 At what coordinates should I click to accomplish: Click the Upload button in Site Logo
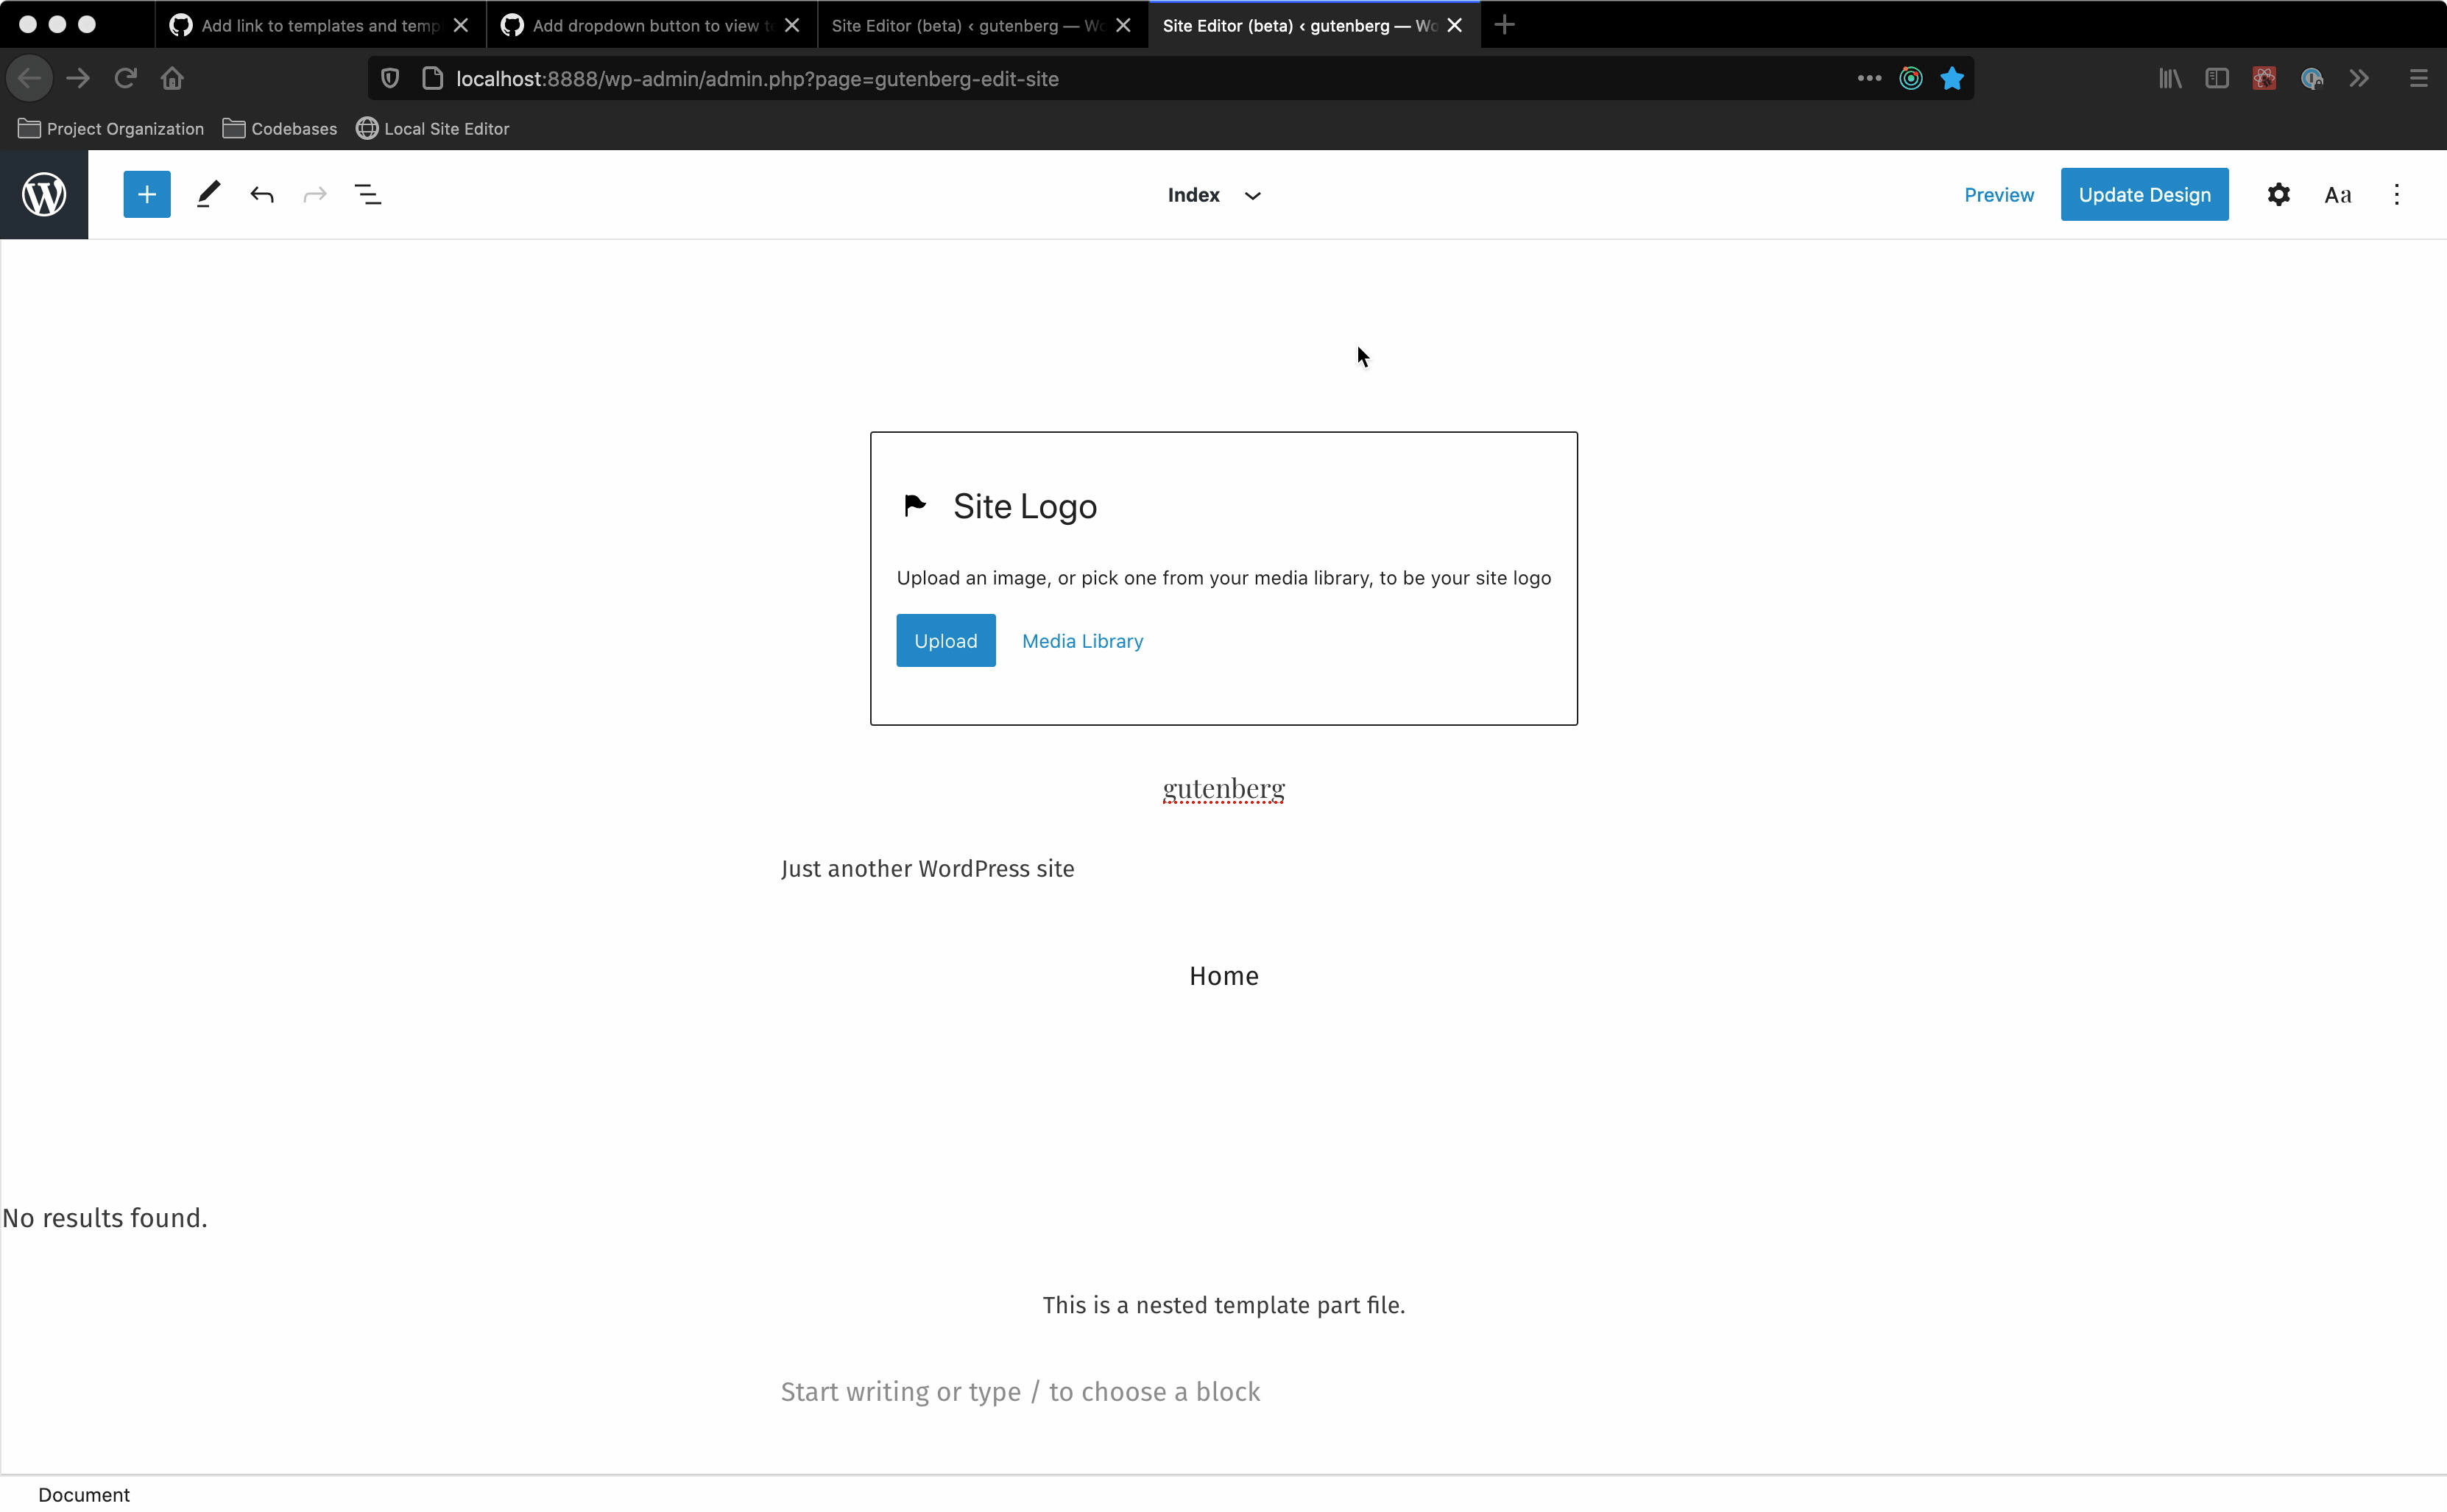coord(945,640)
